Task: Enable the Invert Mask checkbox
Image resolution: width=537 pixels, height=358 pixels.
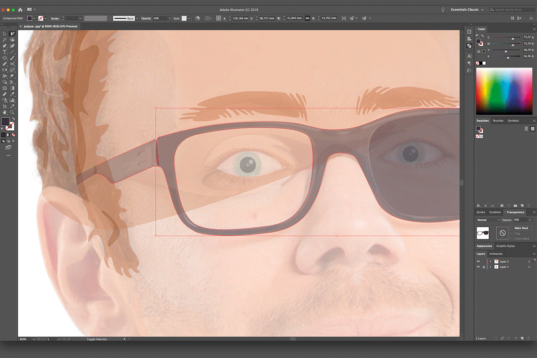Action: point(512,239)
